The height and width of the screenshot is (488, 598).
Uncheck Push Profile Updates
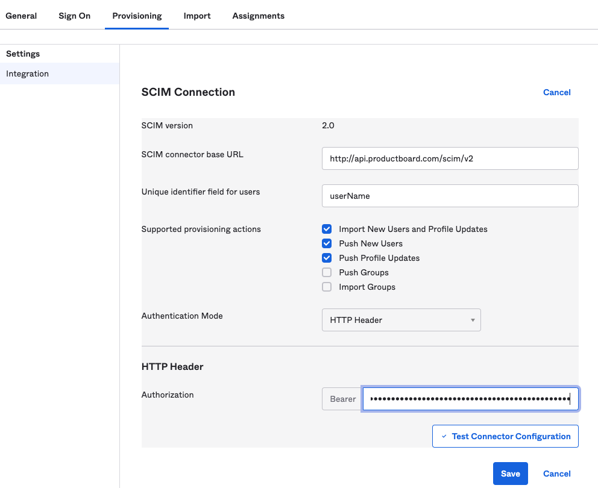(327, 258)
